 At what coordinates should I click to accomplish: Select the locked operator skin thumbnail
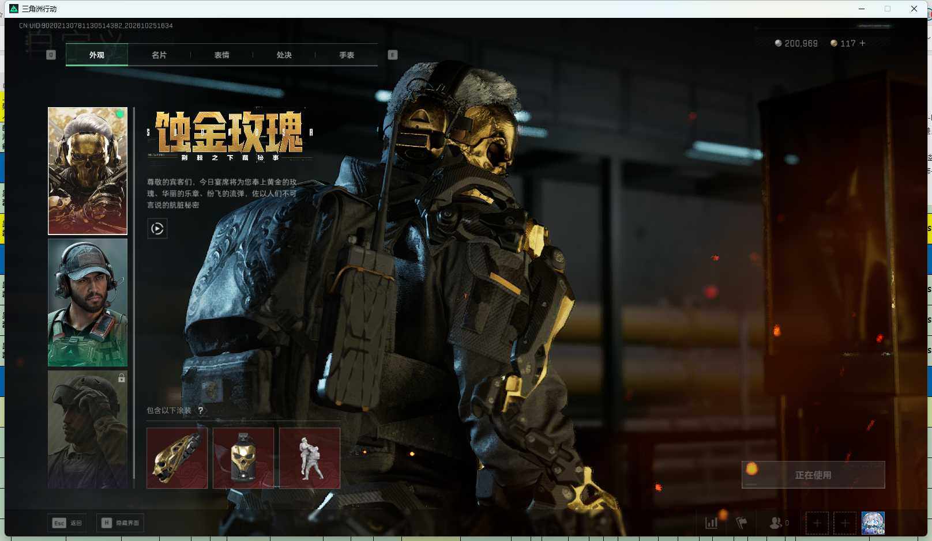point(88,429)
